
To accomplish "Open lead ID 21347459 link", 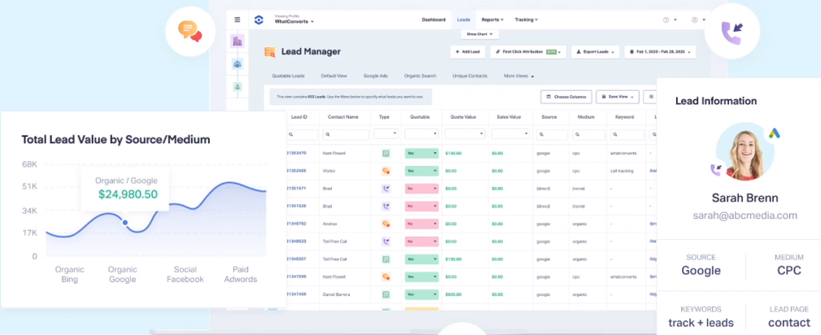I will pos(297,294).
